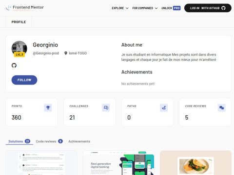Click the LVL 3 badge on the avatar

[19, 54]
